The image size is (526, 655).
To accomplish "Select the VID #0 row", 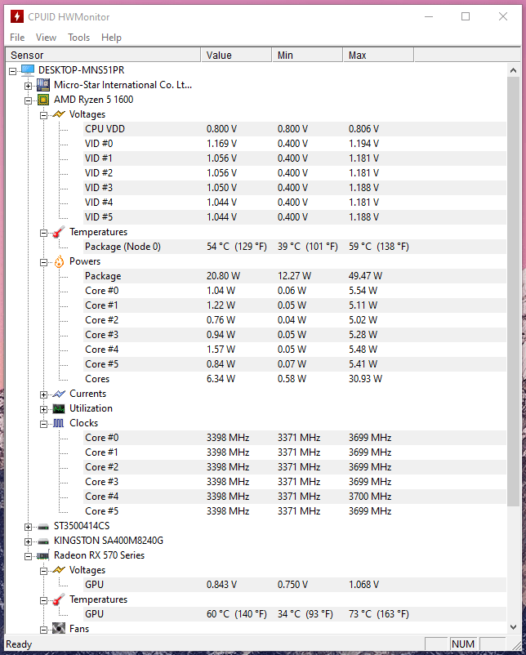I will 295,144.
